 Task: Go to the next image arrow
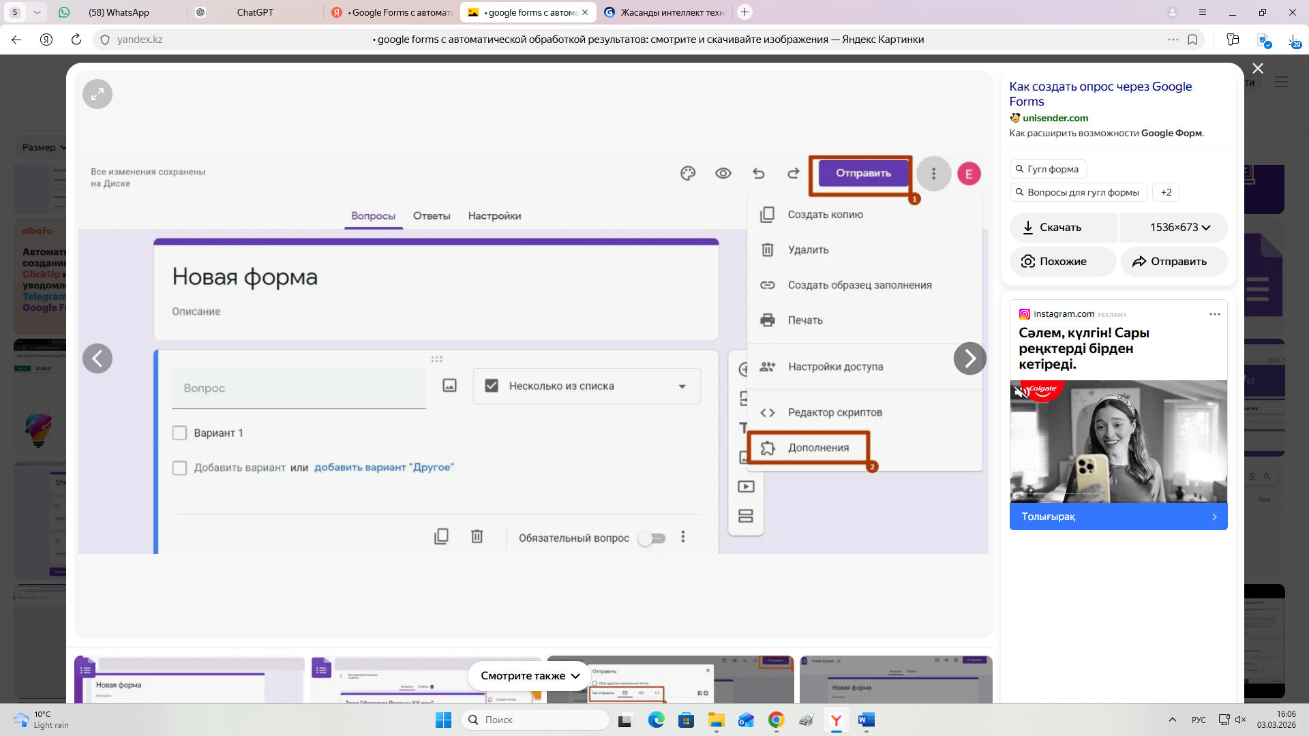pos(969,358)
